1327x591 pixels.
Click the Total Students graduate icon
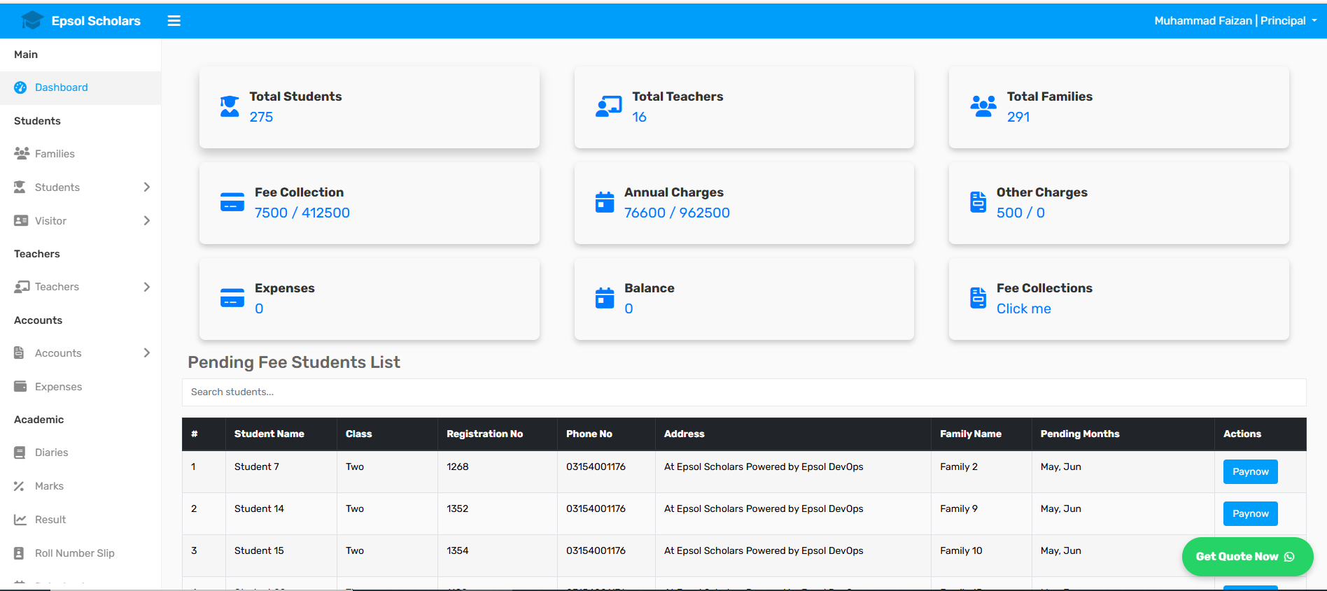230,106
